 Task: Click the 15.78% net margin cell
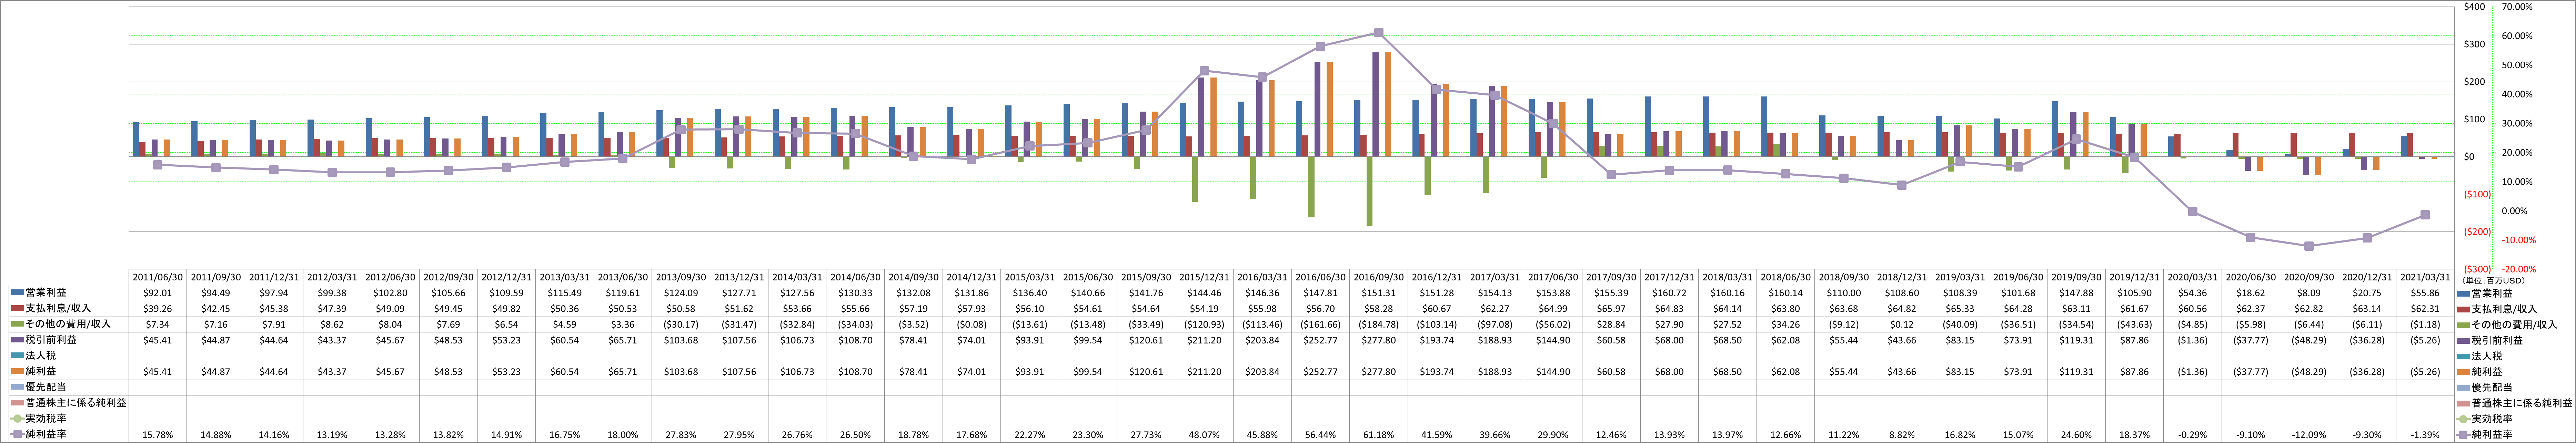[x=158, y=435]
